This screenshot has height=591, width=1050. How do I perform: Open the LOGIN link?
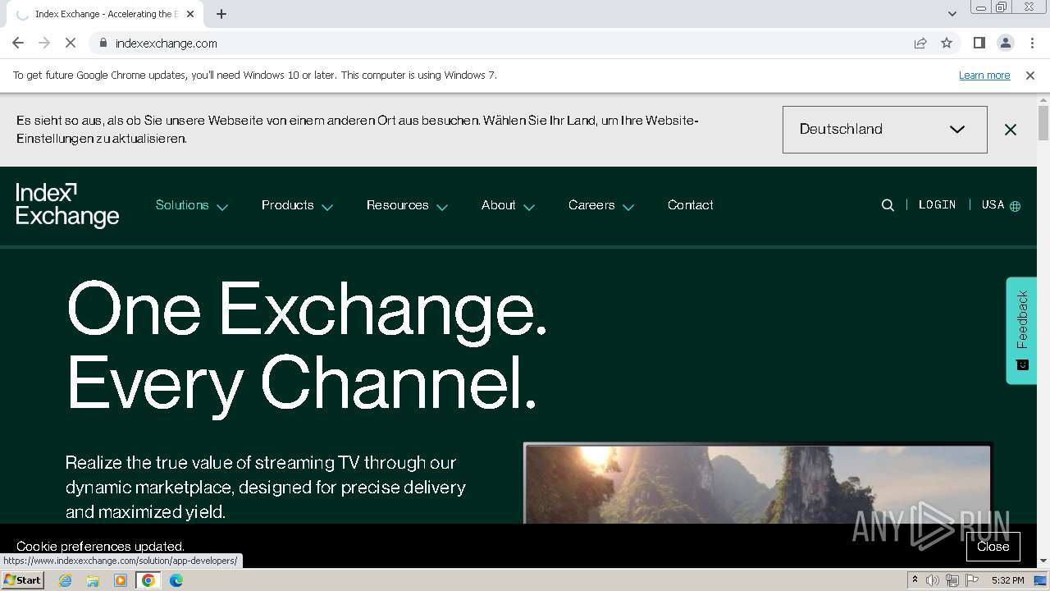(x=938, y=205)
